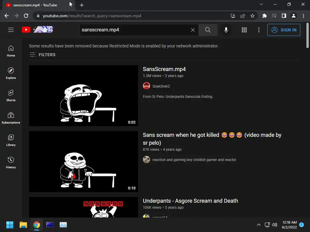Open the network icon in tray

click(267, 225)
